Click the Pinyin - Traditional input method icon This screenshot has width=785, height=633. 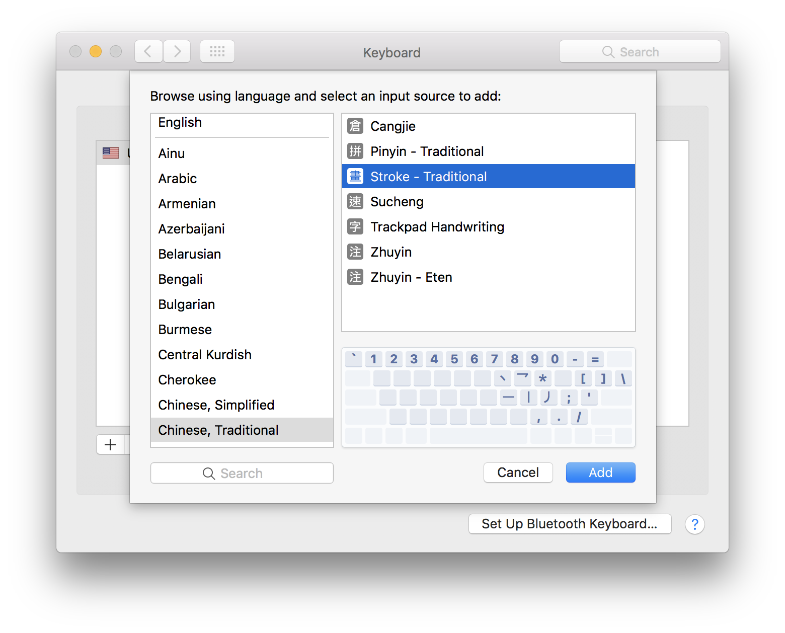pyautogui.click(x=355, y=151)
